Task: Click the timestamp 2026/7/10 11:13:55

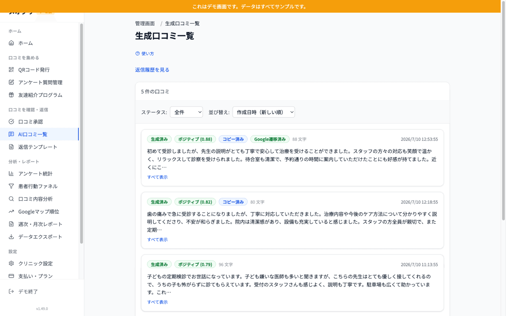Action: click(419, 265)
